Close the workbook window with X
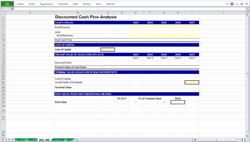The width and height of the screenshot is (250, 142). (247, 4)
